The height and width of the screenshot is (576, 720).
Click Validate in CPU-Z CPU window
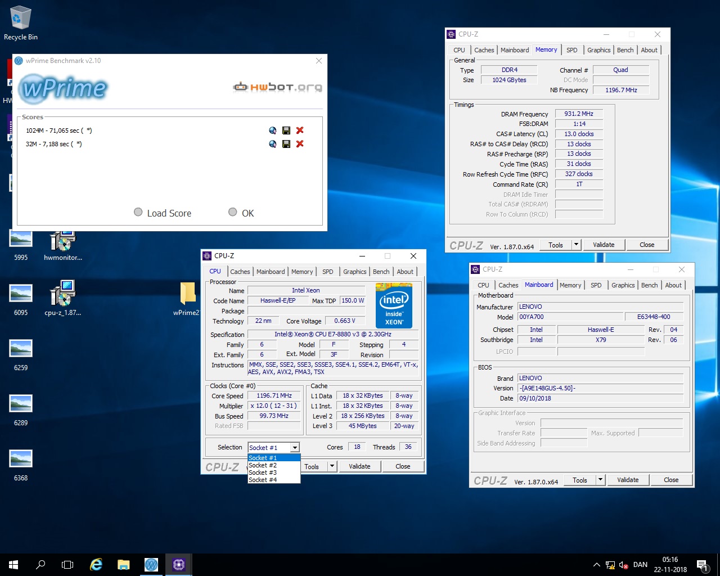(x=359, y=466)
